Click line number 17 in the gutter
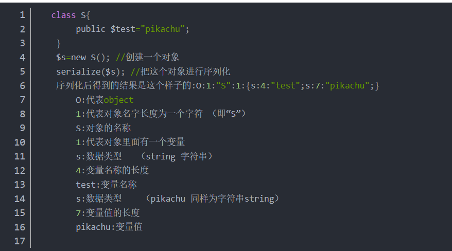 click(20, 241)
